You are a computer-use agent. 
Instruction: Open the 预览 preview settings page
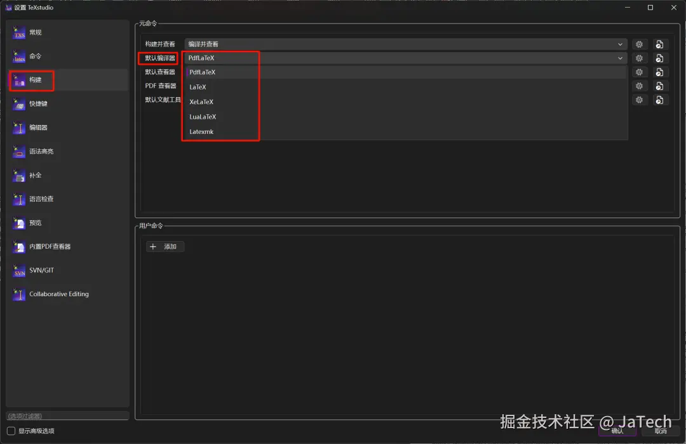pyautogui.click(x=67, y=223)
